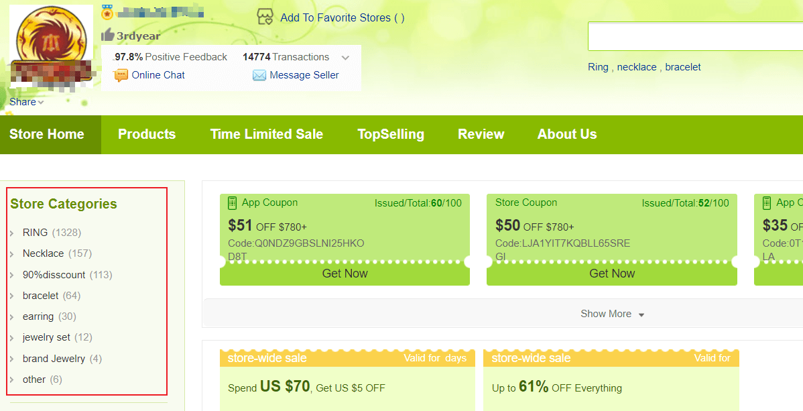Screen dimensions: 803x411
Task: Click the Add To Favorite Stores shop icon
Action: 265,17
